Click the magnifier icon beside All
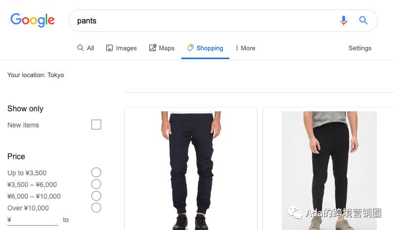The width and height of the screenshot is (394, 230). point(80,48)
